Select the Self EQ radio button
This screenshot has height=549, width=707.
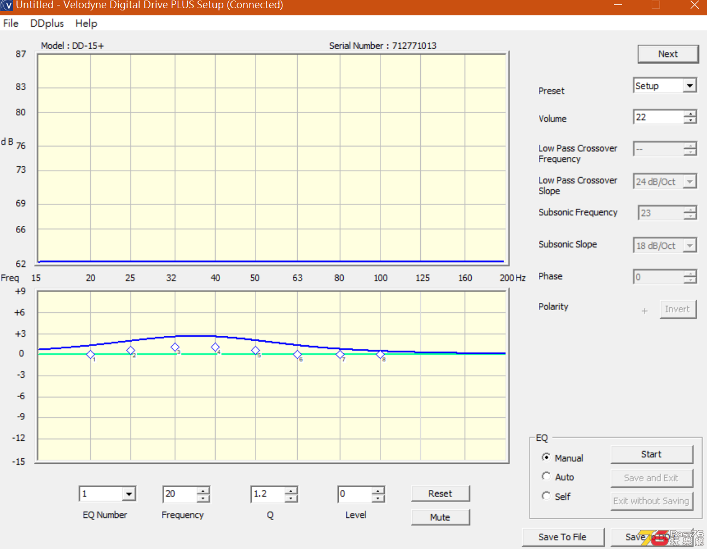(x=546, y=495)
